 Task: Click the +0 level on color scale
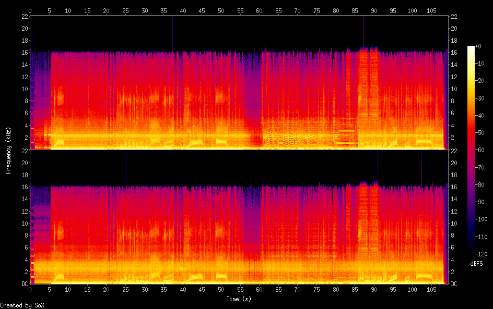(x=478, y=46)
